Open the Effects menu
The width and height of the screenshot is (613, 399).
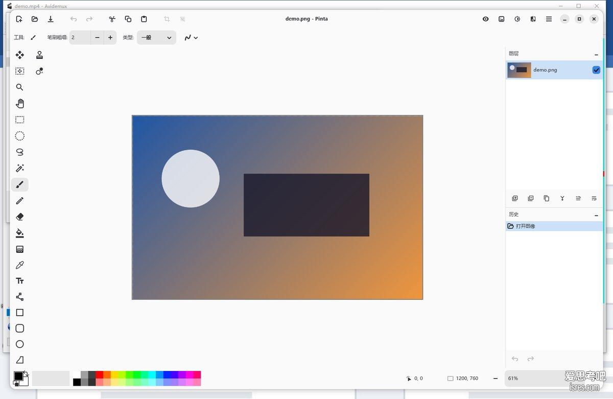tap(533, 19)
